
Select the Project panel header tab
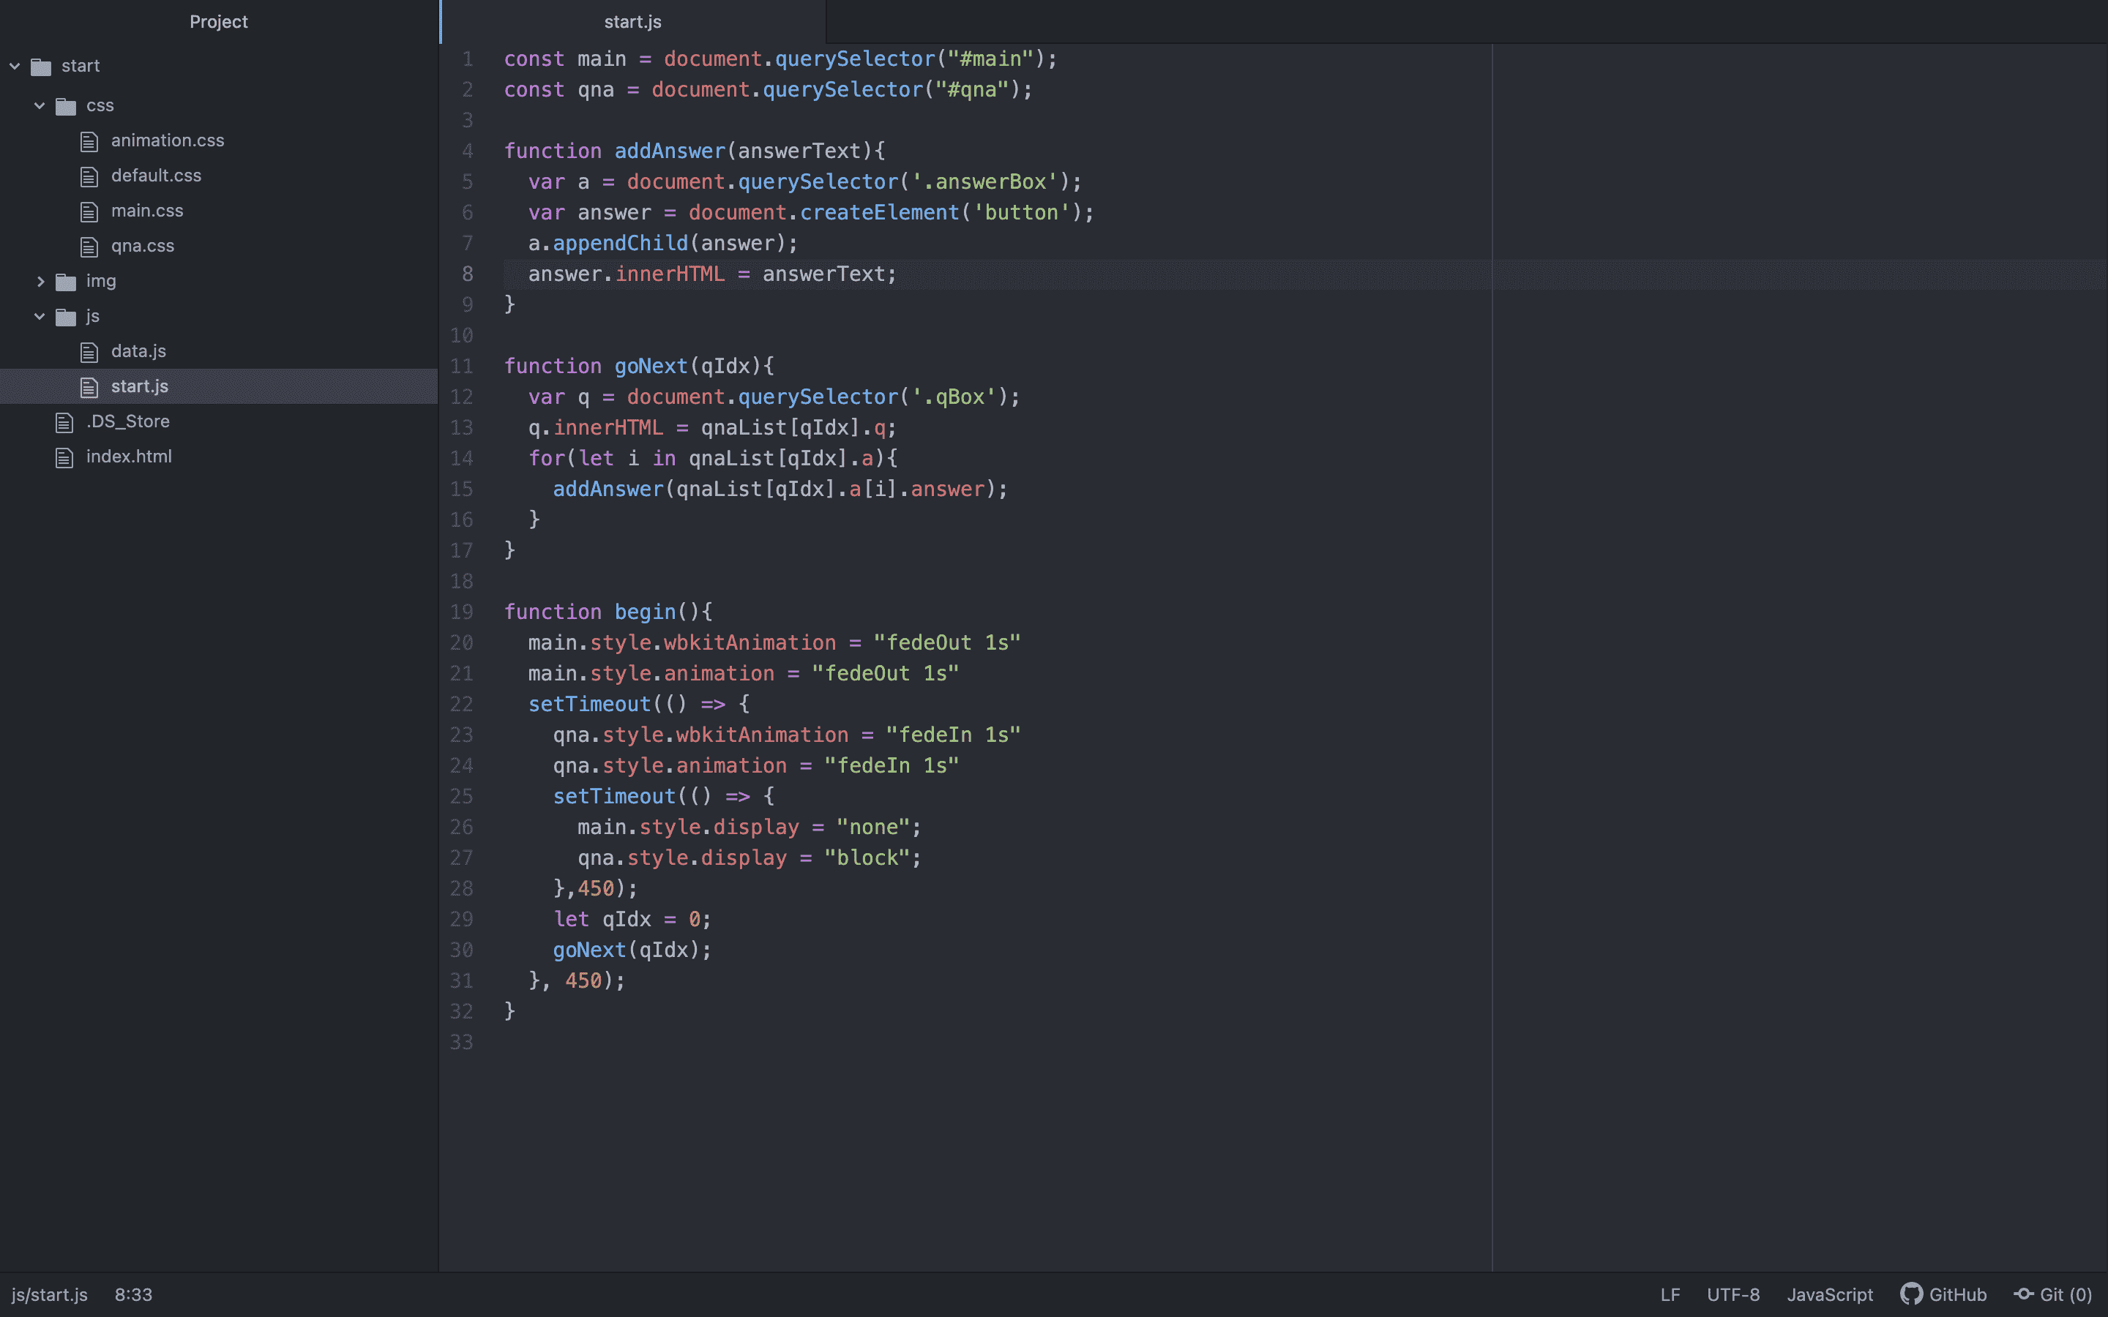pos(219,22)
